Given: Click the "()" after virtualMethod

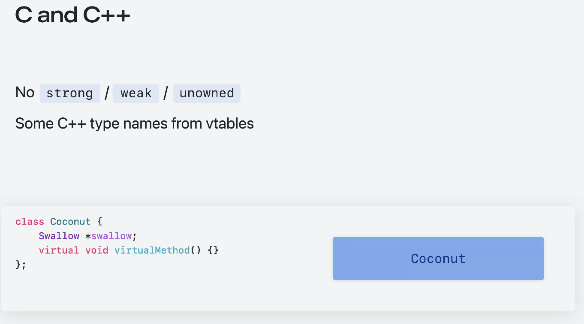Looking at the screenshot, I should pos(196,250).
